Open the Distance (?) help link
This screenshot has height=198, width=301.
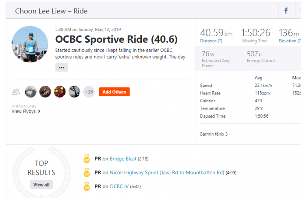coord(211,41)
